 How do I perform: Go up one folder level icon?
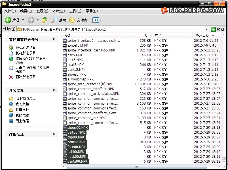click(45, 20)
